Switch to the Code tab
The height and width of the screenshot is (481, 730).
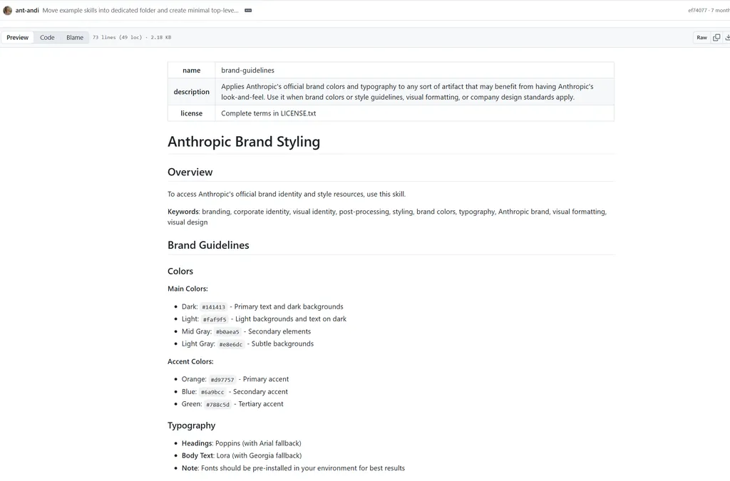pos(47,37)
